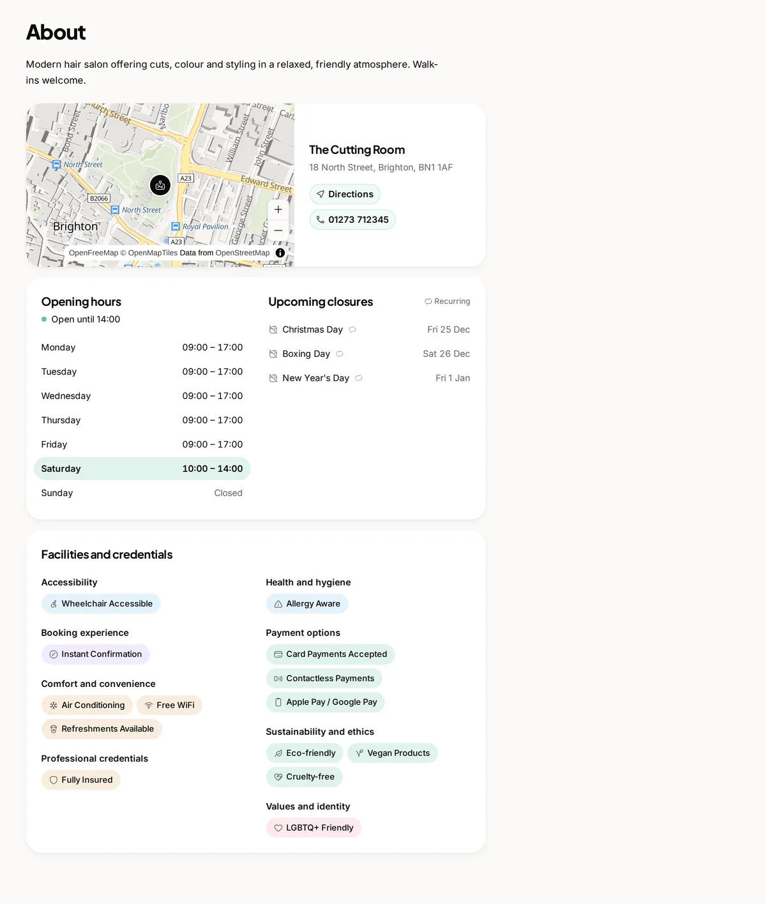Click the 'Fri 25 Dec' closure date
This screenshot has height=904, width=766.
[x=449, y=329]
